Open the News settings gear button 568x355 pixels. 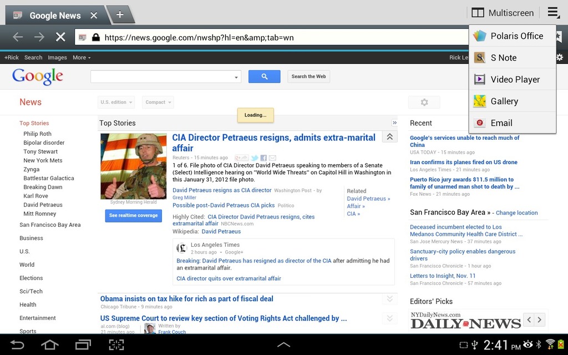coord(424,102)
